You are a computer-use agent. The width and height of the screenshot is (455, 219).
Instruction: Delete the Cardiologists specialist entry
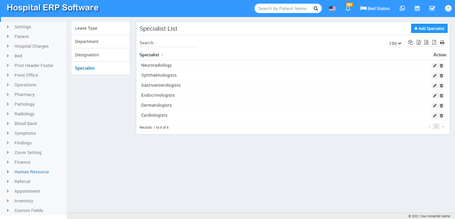pyautogui.click(x=442, y=116)
